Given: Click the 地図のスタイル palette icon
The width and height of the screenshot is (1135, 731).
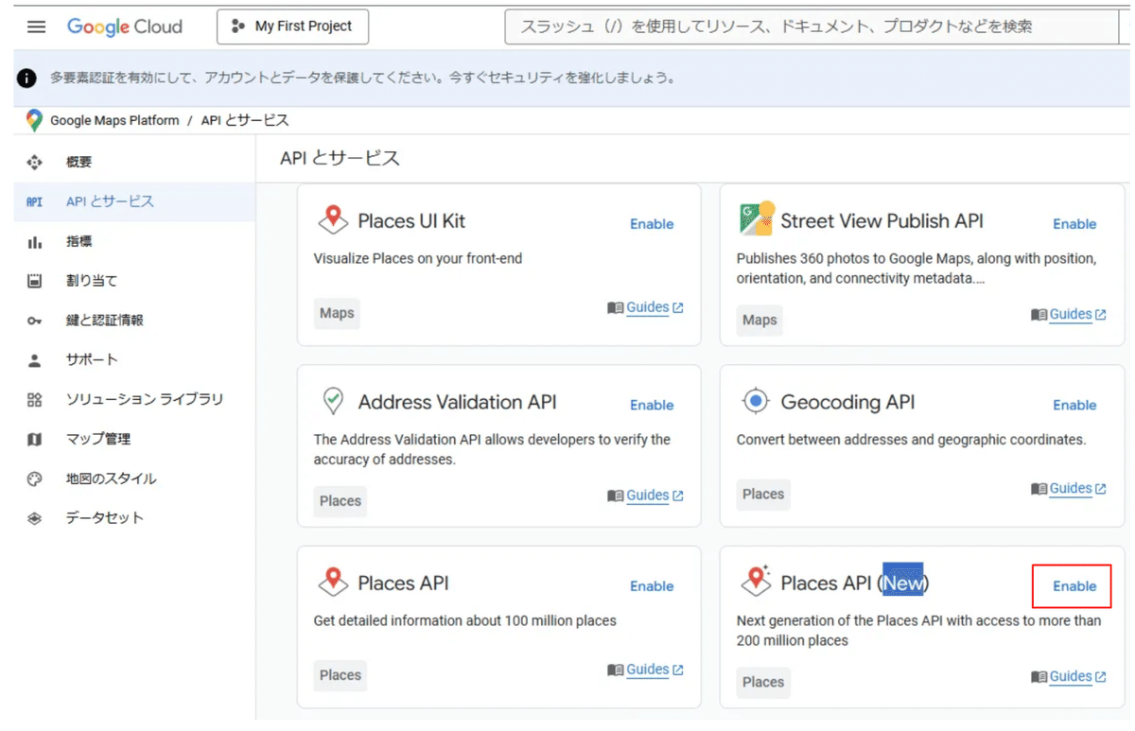Looking at the screenshot, I should (x=34, y=478).
